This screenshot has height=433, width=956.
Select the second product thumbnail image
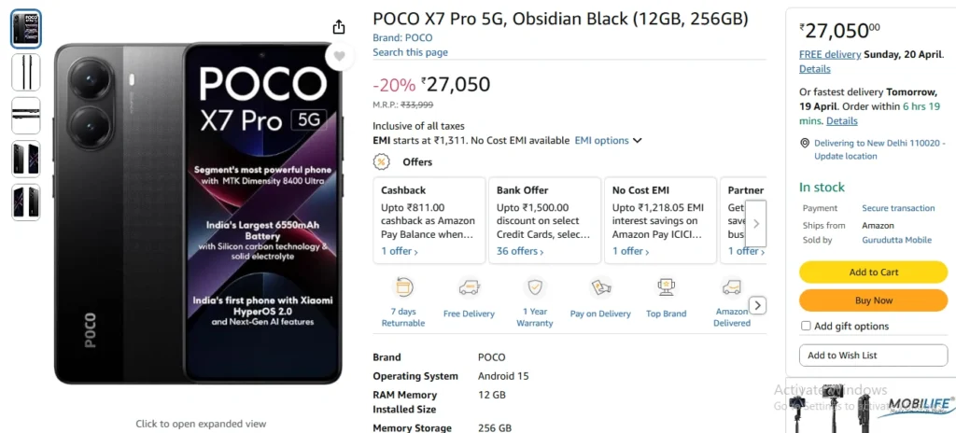click(26, 73)
